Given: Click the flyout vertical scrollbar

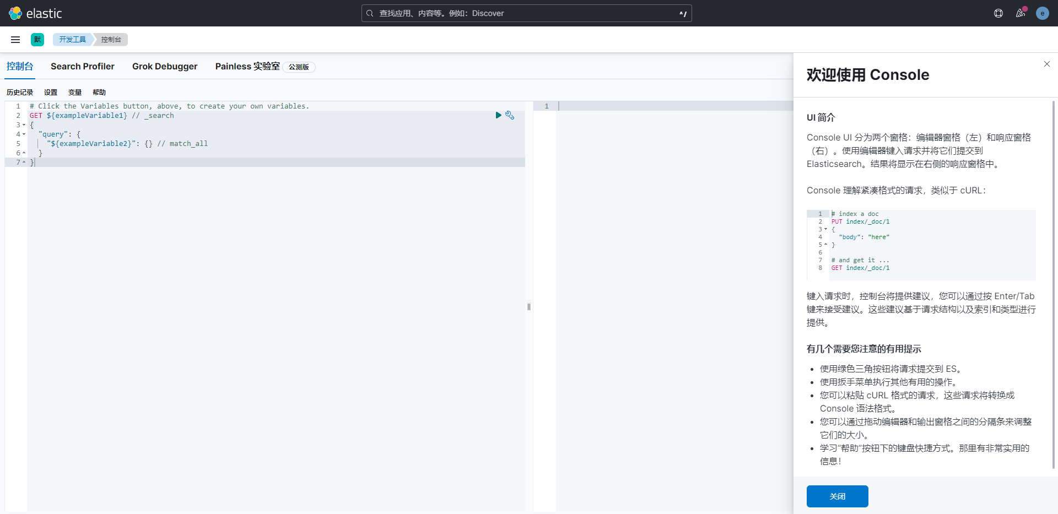Looking at the screenshot, I should click(1054, 285).
